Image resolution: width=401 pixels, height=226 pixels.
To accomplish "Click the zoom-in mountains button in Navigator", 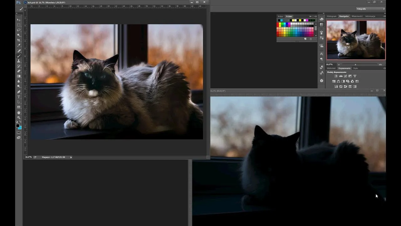I will point(380,64).
